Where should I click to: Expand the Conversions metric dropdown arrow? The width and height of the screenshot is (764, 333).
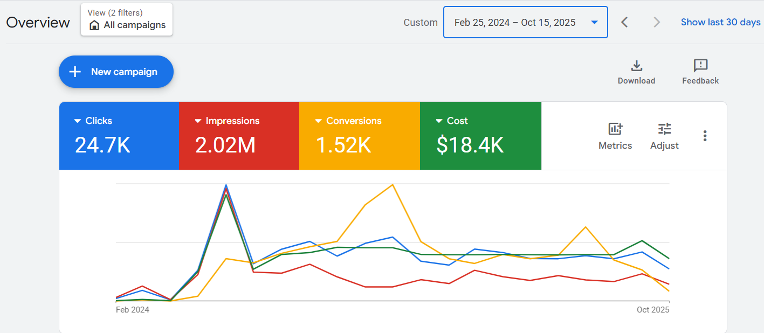tap(319, 121)
